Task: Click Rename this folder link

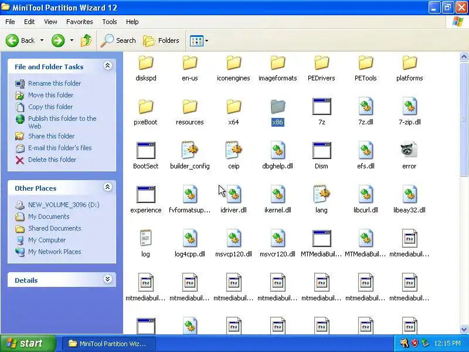Action: click(55, 83)
